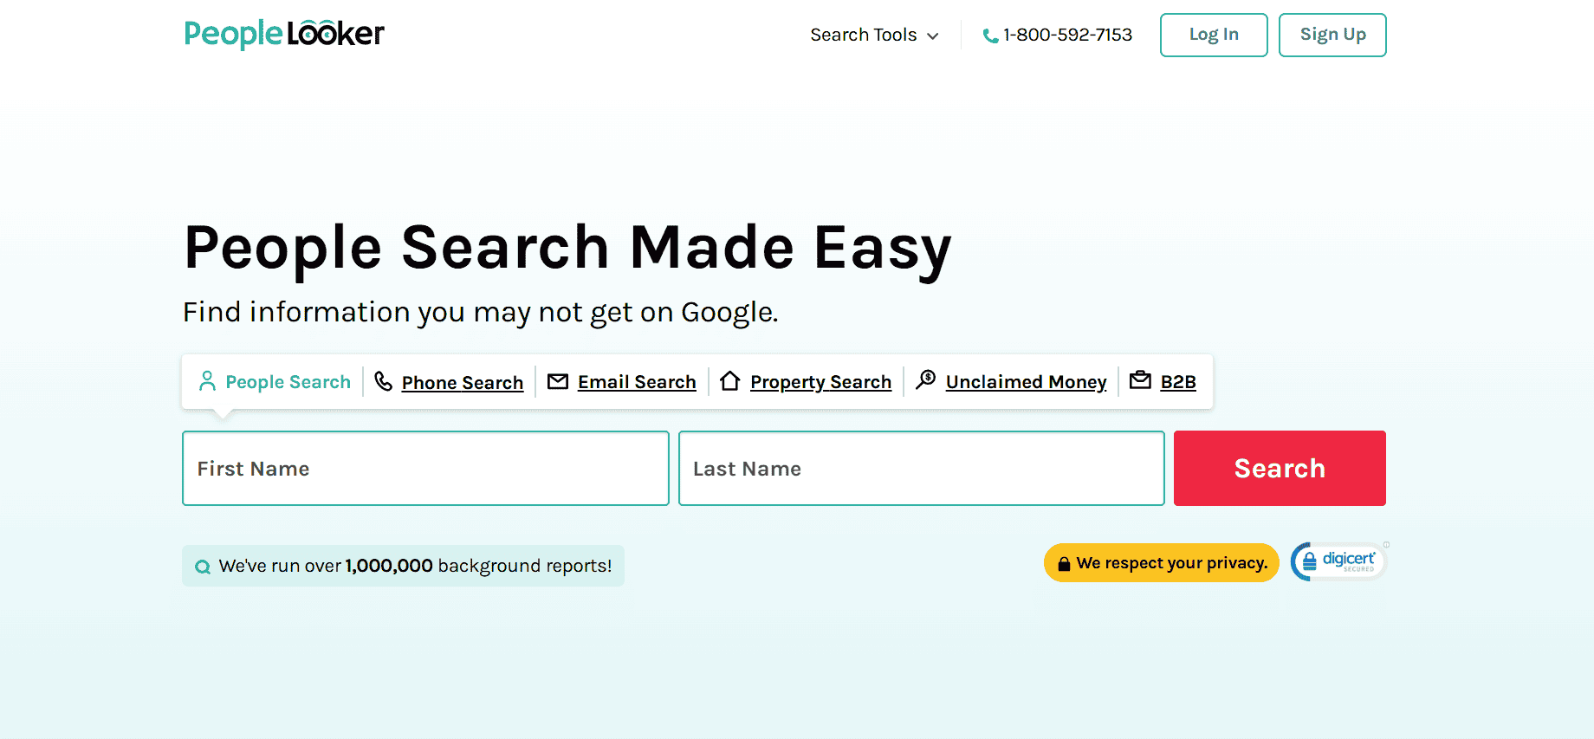This screenshot has width=1594, height=739.
Task: Focus the First Name input field
Action: [x=425, y=468]
